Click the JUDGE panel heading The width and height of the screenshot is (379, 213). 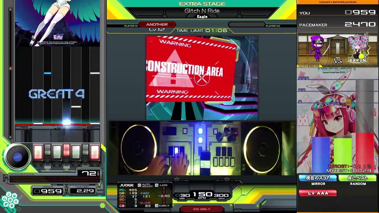[x=127, y=185]
